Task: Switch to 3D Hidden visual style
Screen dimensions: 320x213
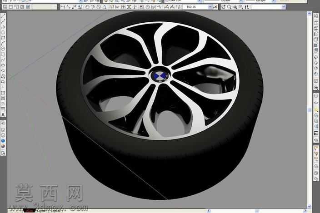Action: pos(3,135)
